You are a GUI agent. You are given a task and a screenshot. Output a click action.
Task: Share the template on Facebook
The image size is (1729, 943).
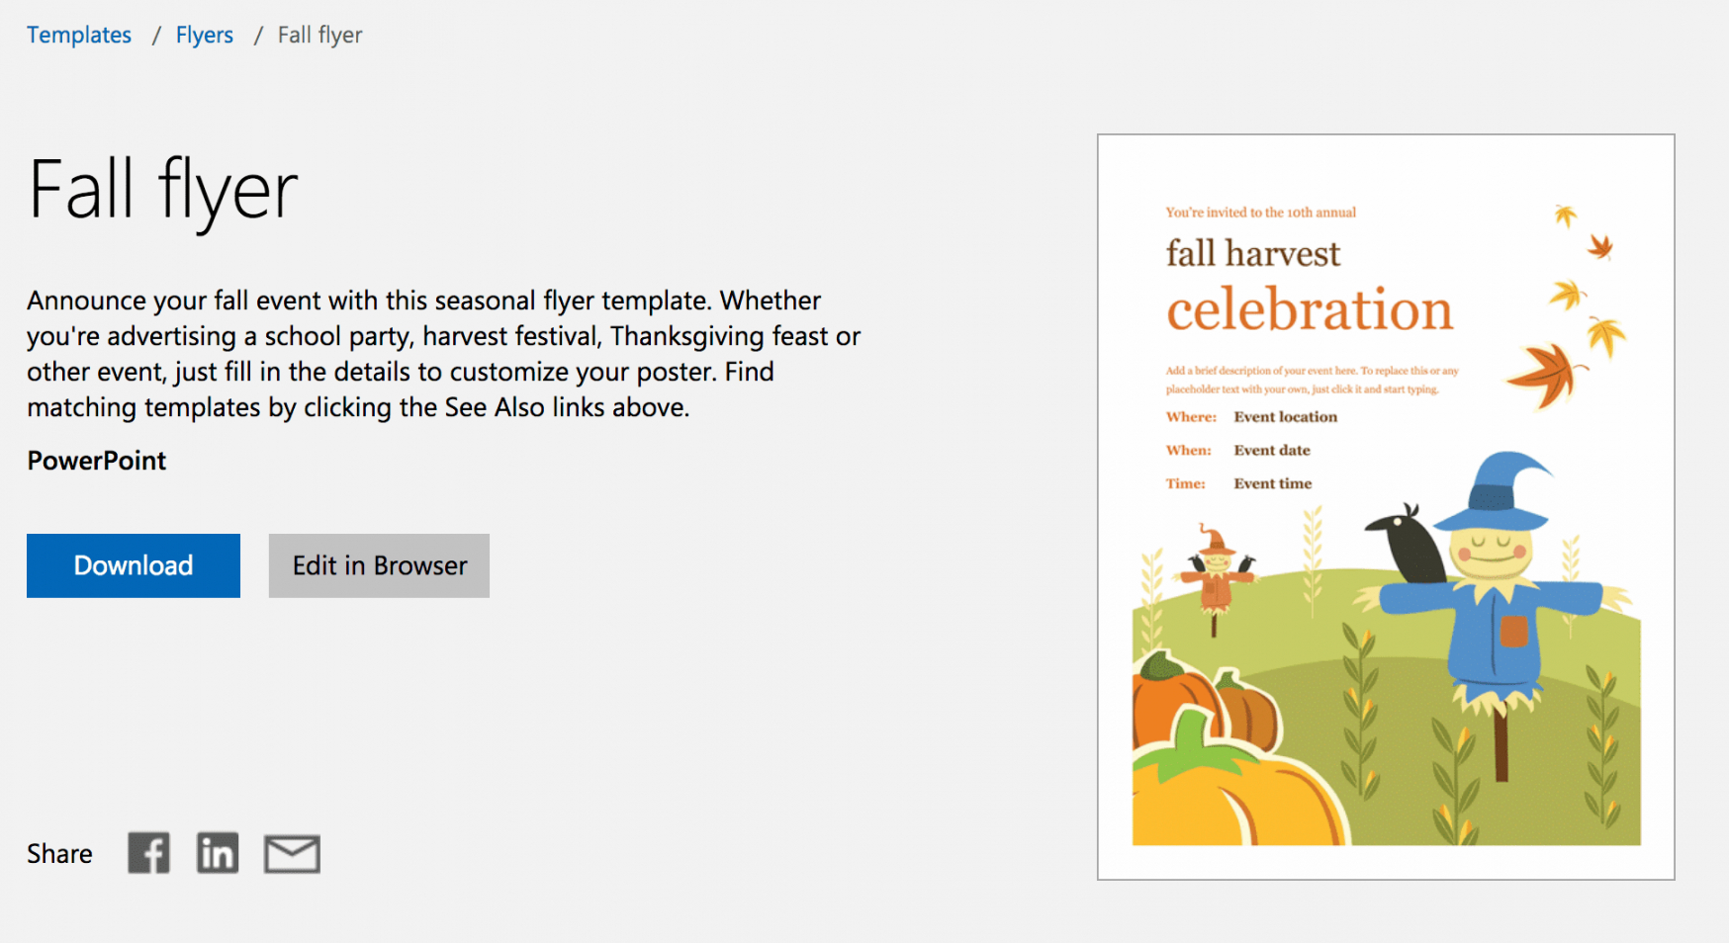pyautogui.click(x=148, y=853)
